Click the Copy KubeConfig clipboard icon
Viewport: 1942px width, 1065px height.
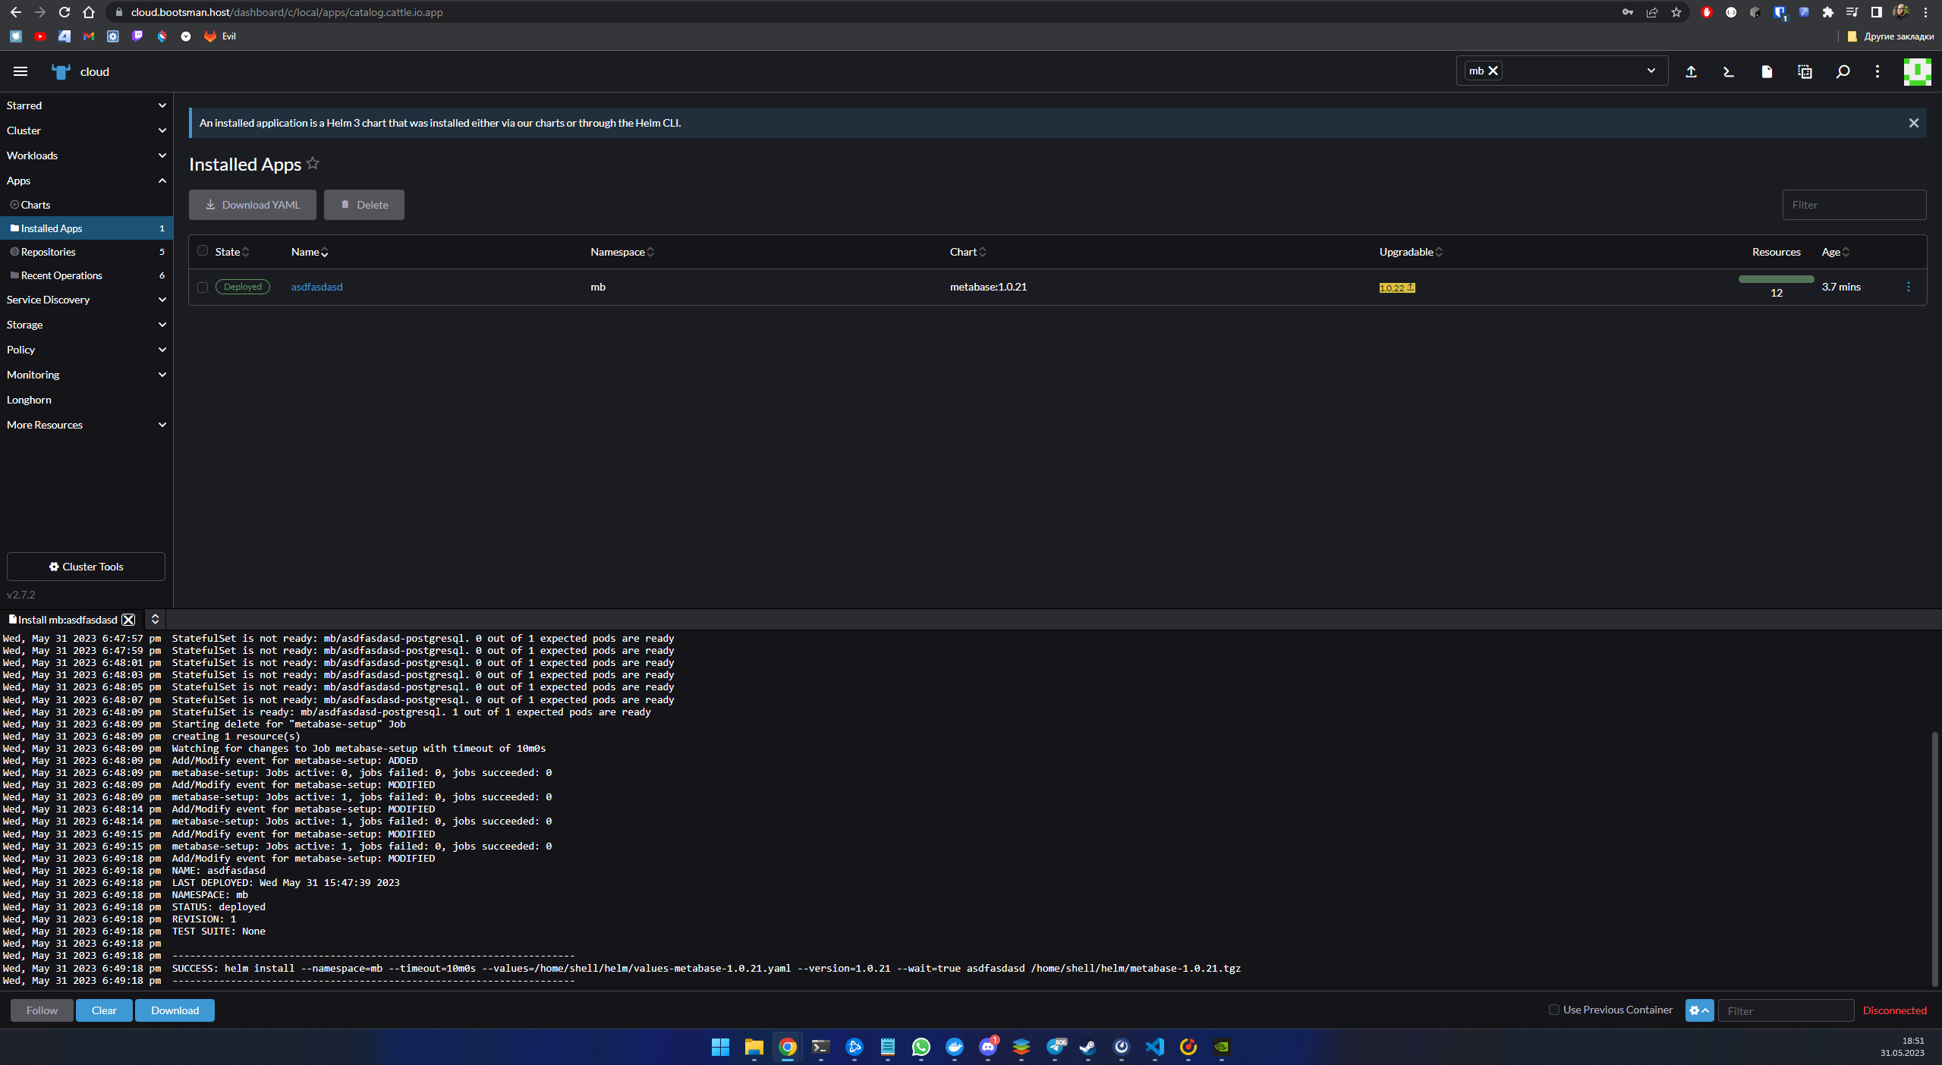(1805, 71)
